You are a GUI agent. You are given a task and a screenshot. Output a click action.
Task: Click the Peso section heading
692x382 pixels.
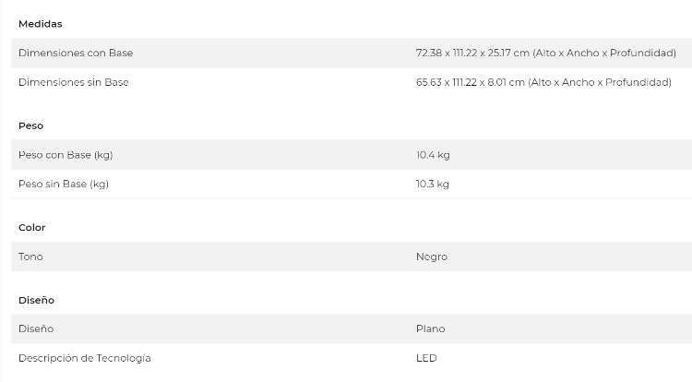click(30, 125)
